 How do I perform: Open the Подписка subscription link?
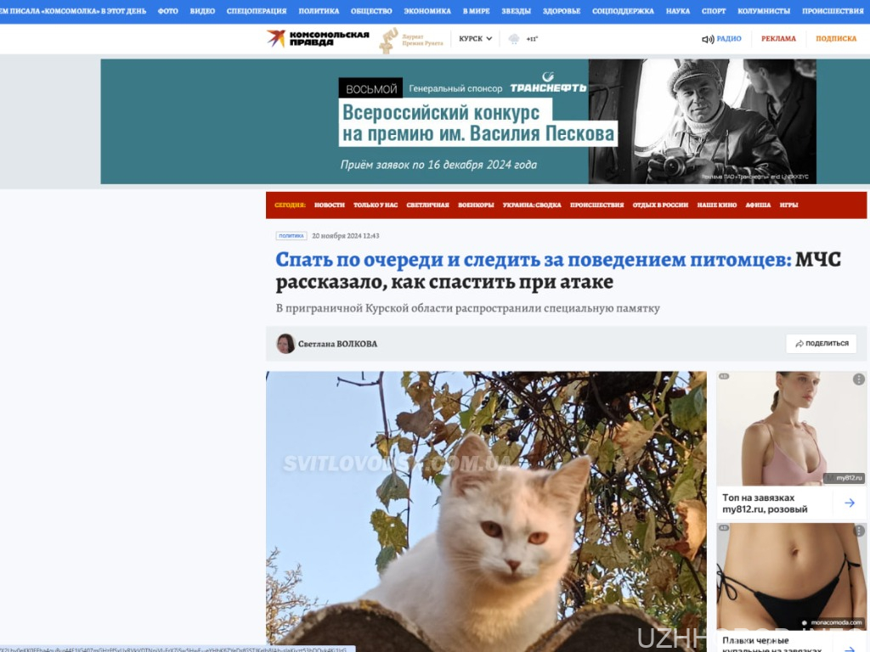coord(836,39)
